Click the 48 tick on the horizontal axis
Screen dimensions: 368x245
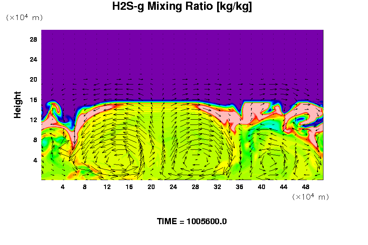tap(306, 187)
